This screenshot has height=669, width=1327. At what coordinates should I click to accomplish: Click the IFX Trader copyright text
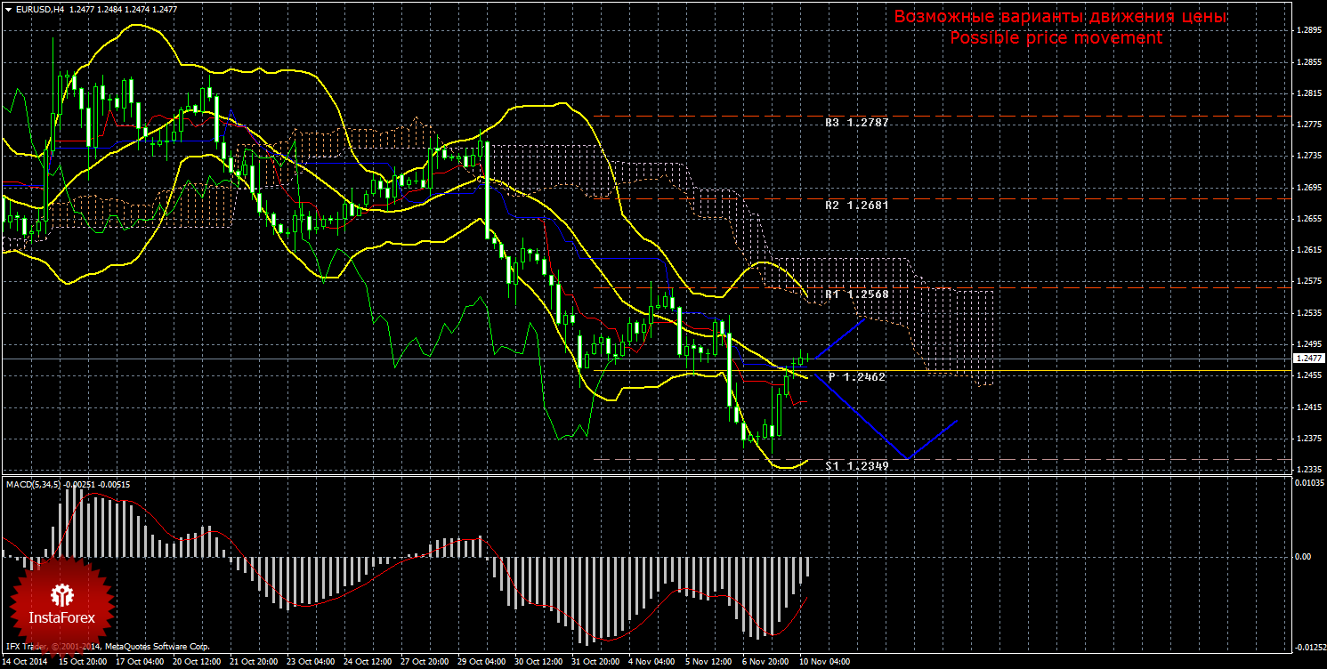click(107, 647)
